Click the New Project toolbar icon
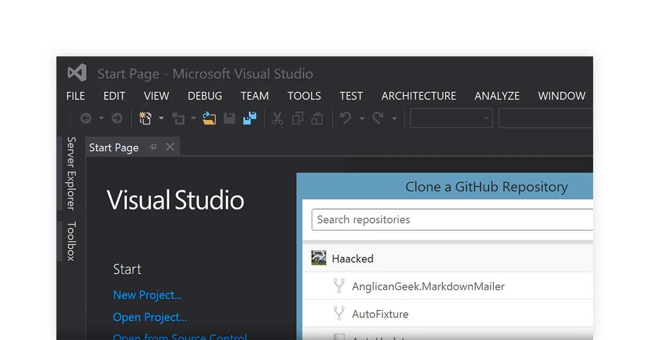The width and height of the screenshot is (650, 340). [145, 119]
